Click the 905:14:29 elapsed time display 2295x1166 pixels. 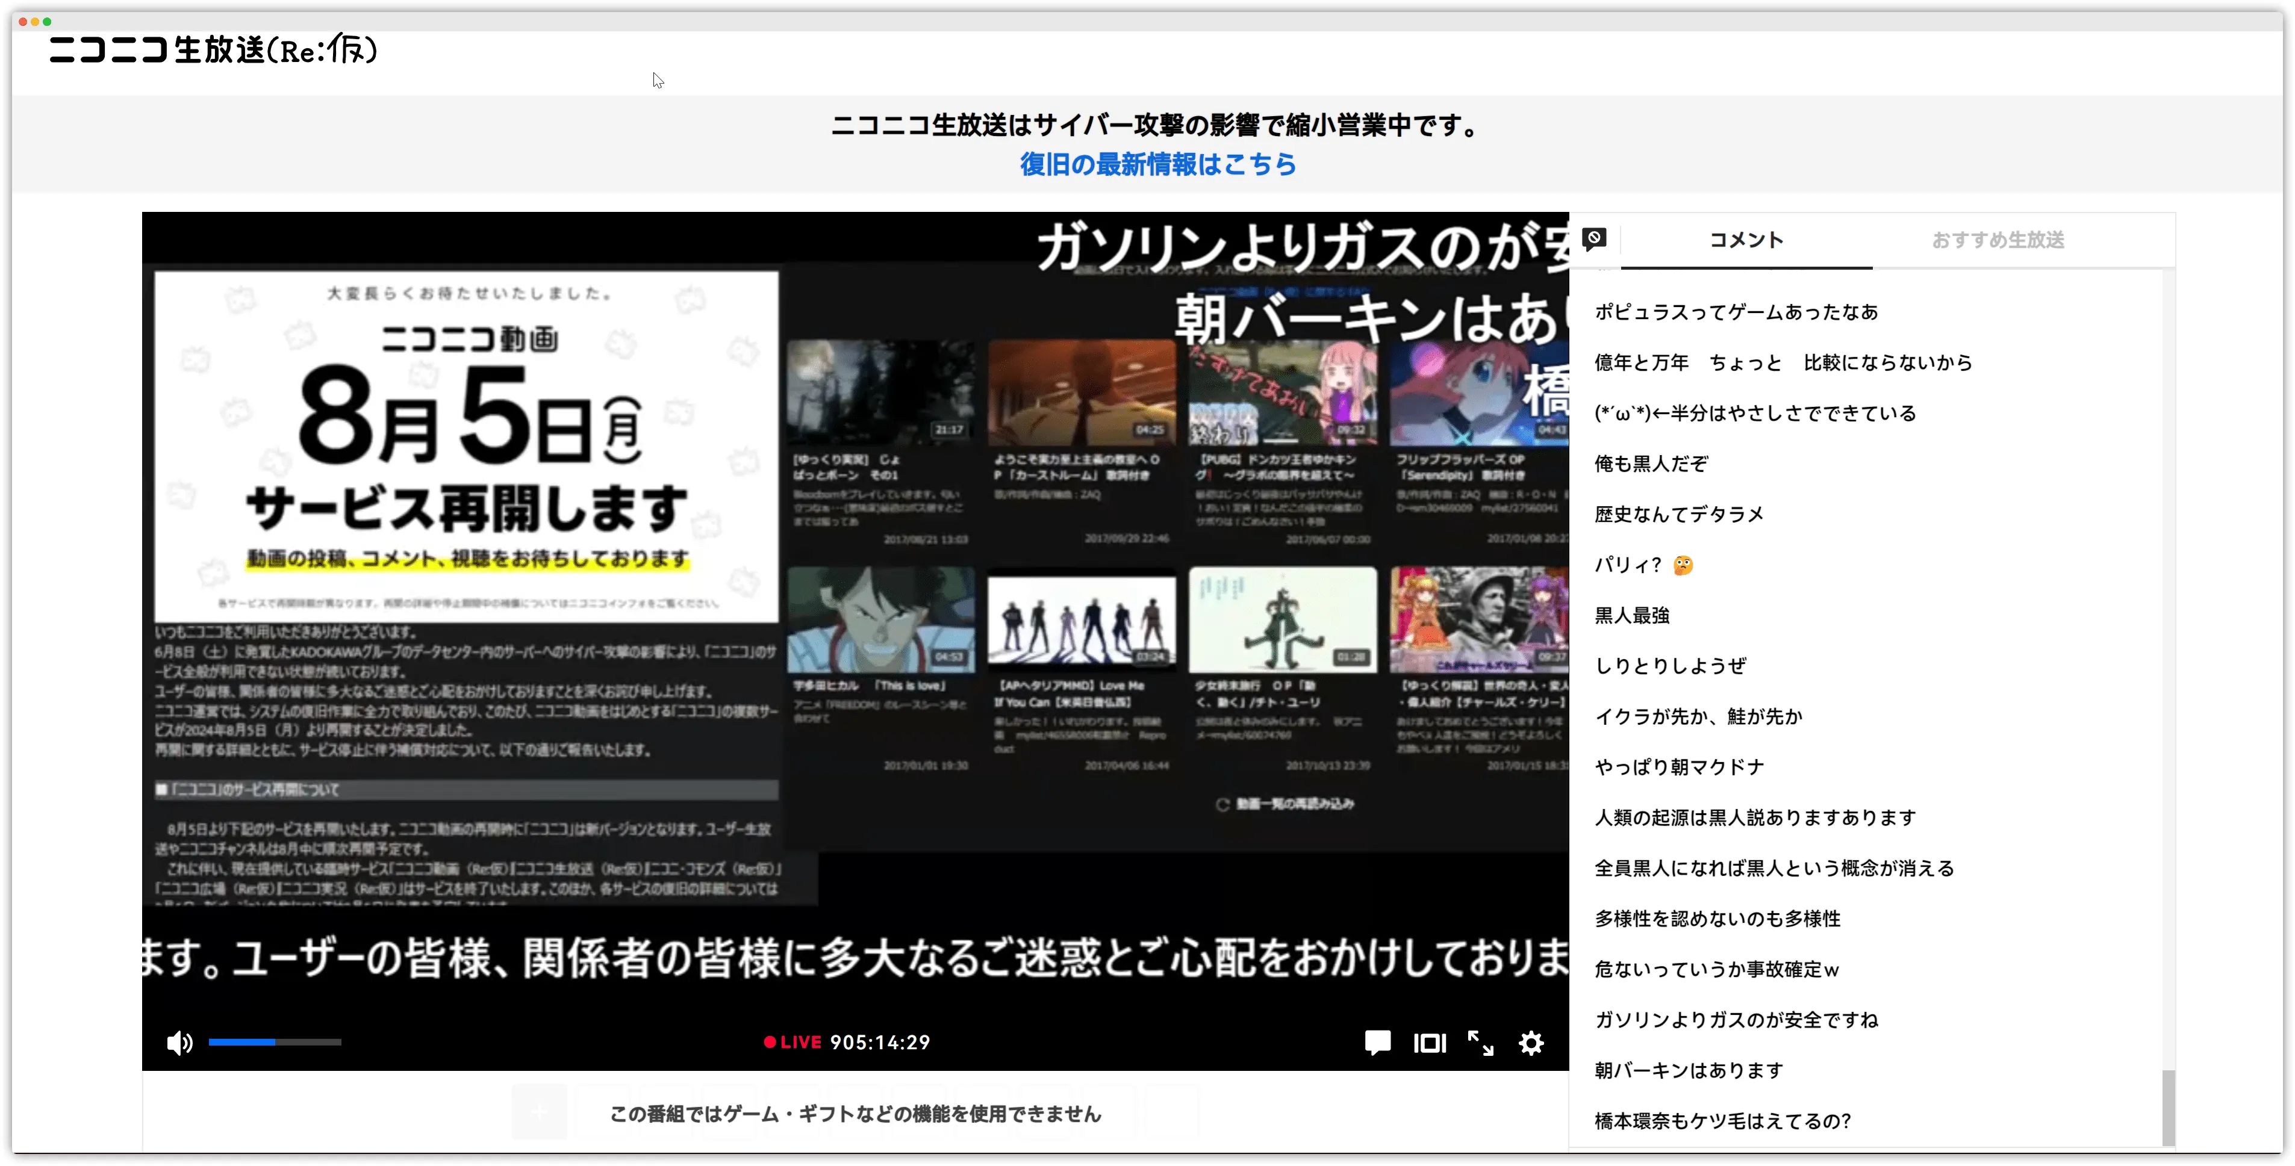click(x=880, y=1042)
